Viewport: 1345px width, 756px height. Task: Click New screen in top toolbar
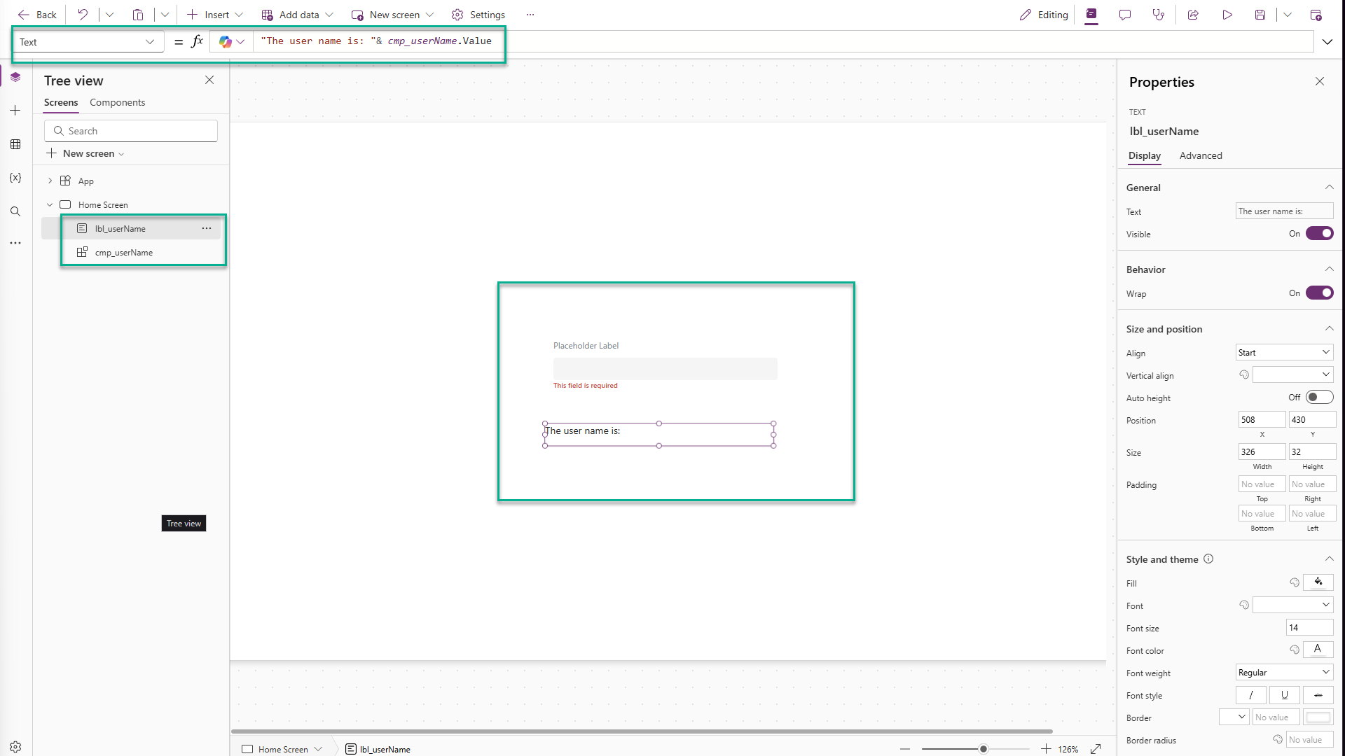(x=393, y=15)
